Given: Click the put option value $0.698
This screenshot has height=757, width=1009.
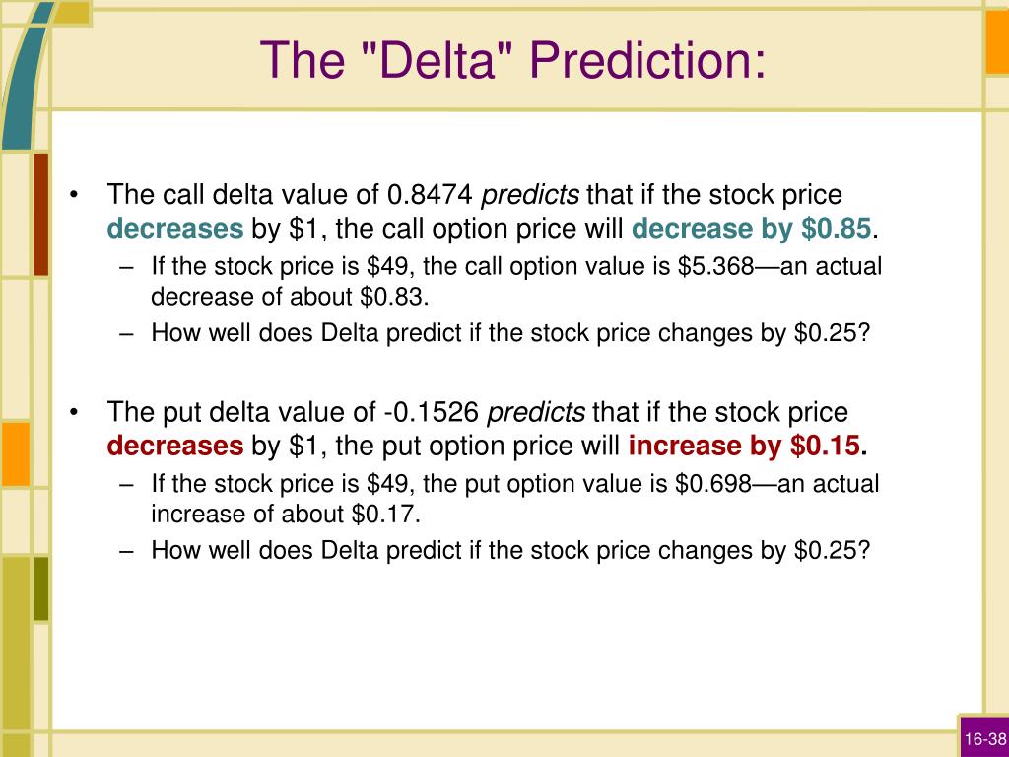Looking at the screenshot, I should 713,483.
